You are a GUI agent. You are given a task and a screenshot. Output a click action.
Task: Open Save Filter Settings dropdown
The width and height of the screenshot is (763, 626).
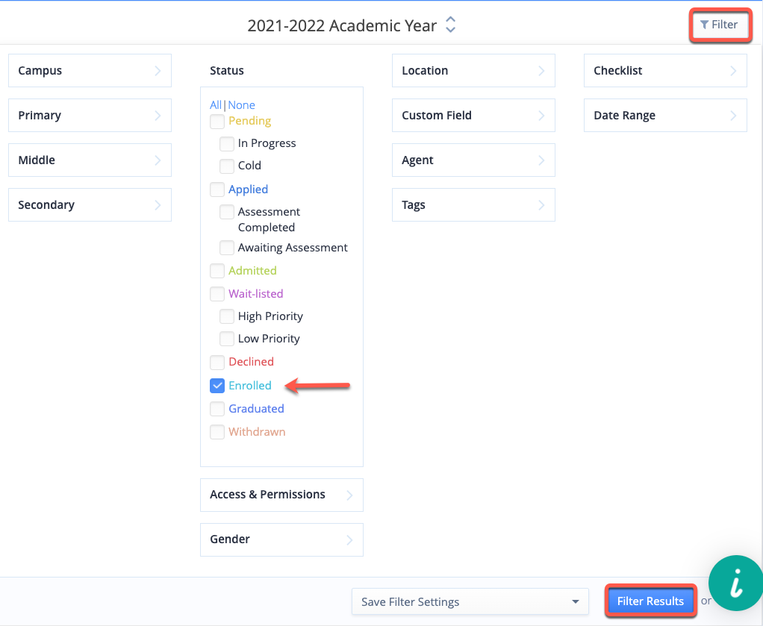470,601
